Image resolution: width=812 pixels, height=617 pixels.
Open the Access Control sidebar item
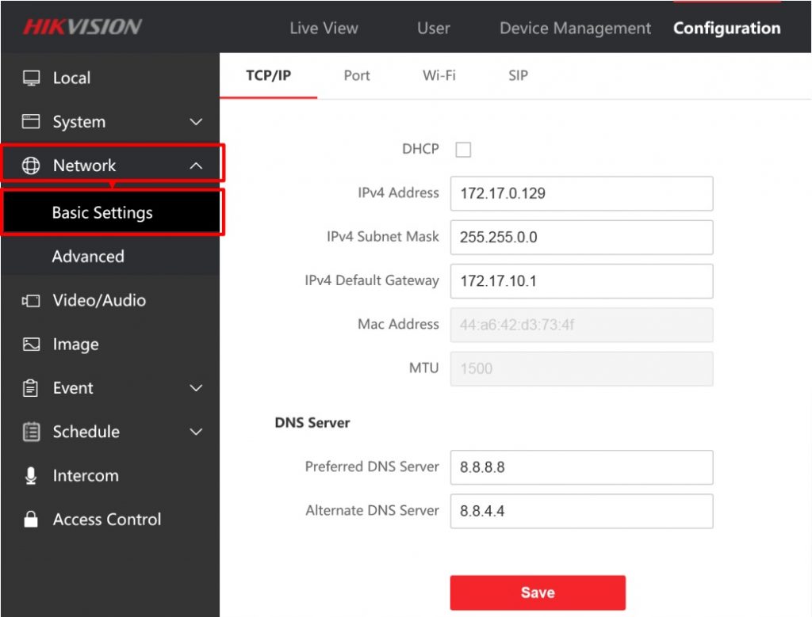point(110,520)
